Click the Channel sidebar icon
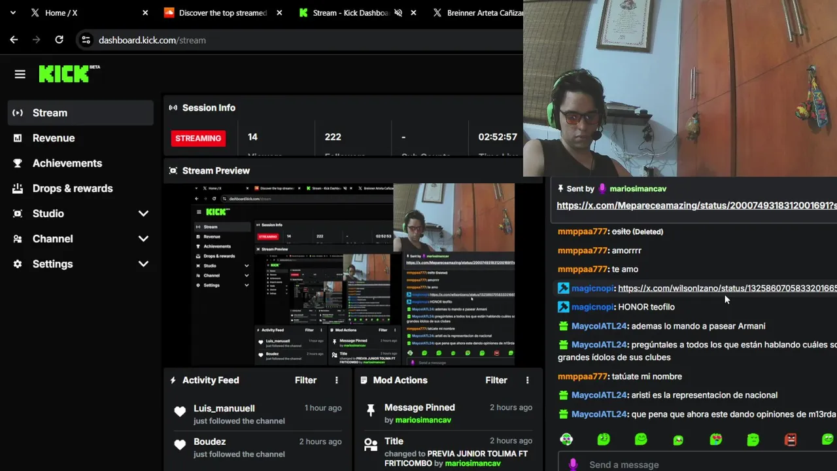The image size is (837, 471). tap(18, 239)
